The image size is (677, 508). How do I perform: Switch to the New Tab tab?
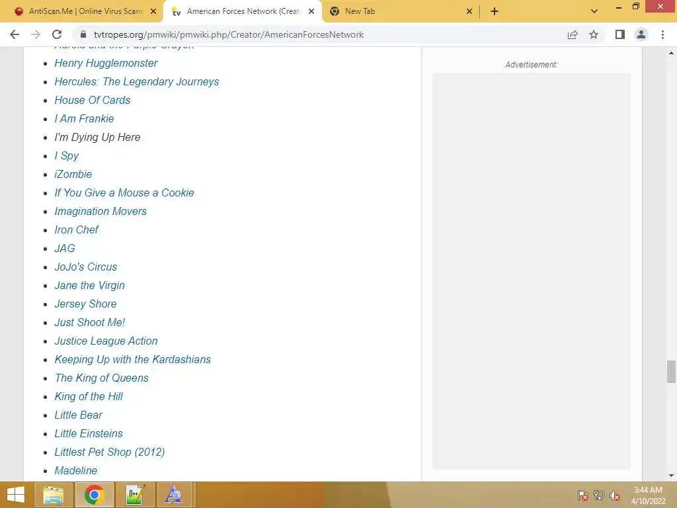tap(401, 11)
